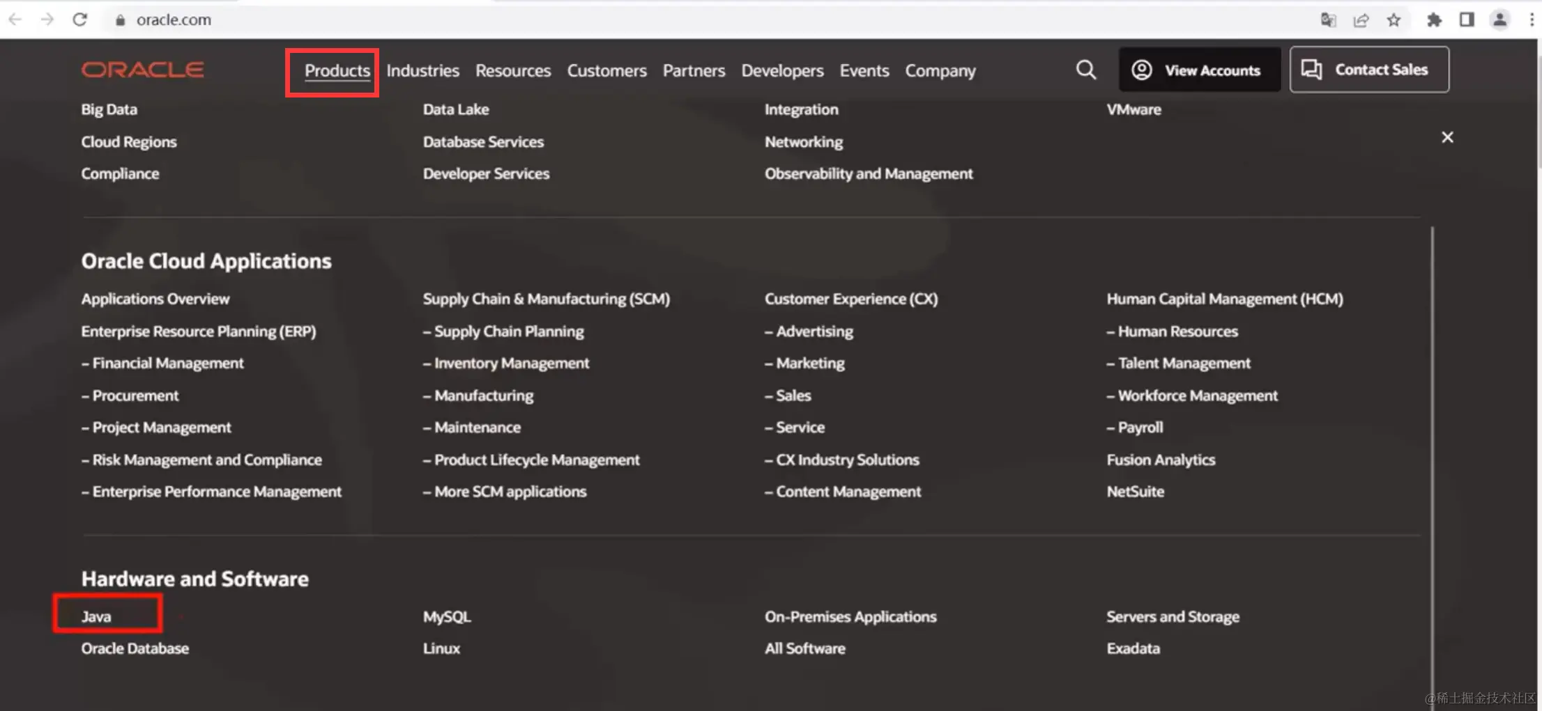Click Fusion Analytics

(1161, 460)
